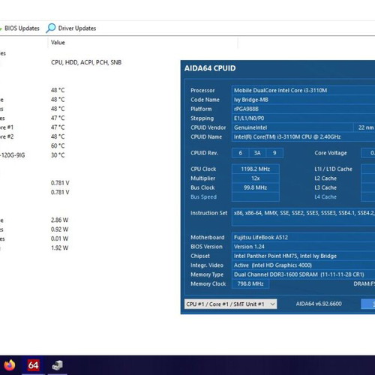Image resolution: width=375 pixels, height=375 pixels.
Task: Click the L2 Cache label
Action: pos(325,178)
